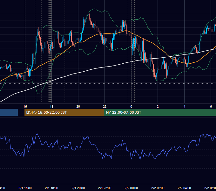Click the 2/1 18:00 time label
Screen dimensions: 216x191
(51, 188)
